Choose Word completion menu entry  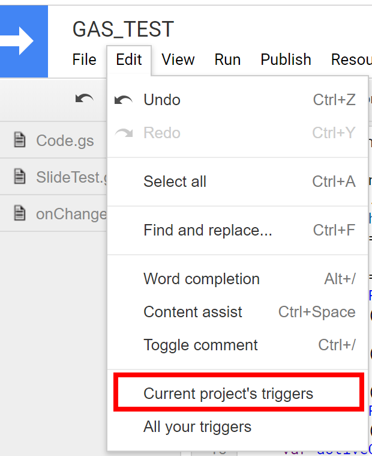pos(238,279)
